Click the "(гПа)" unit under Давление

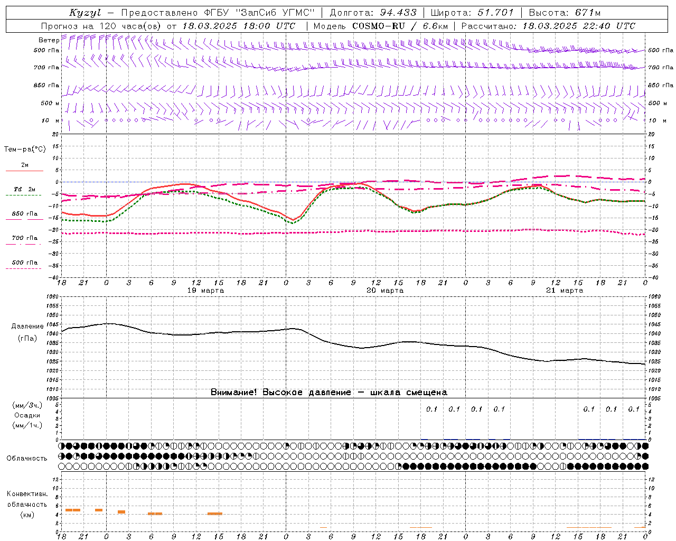pos(27,339)
